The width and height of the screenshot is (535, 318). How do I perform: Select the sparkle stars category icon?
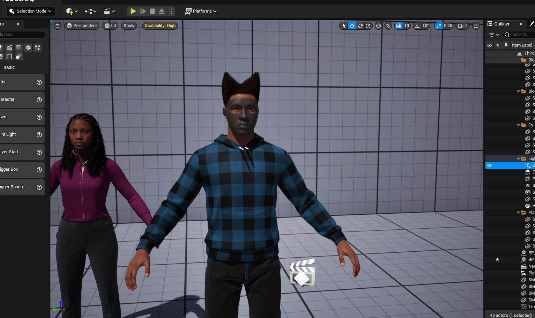(x=38, y=47)
